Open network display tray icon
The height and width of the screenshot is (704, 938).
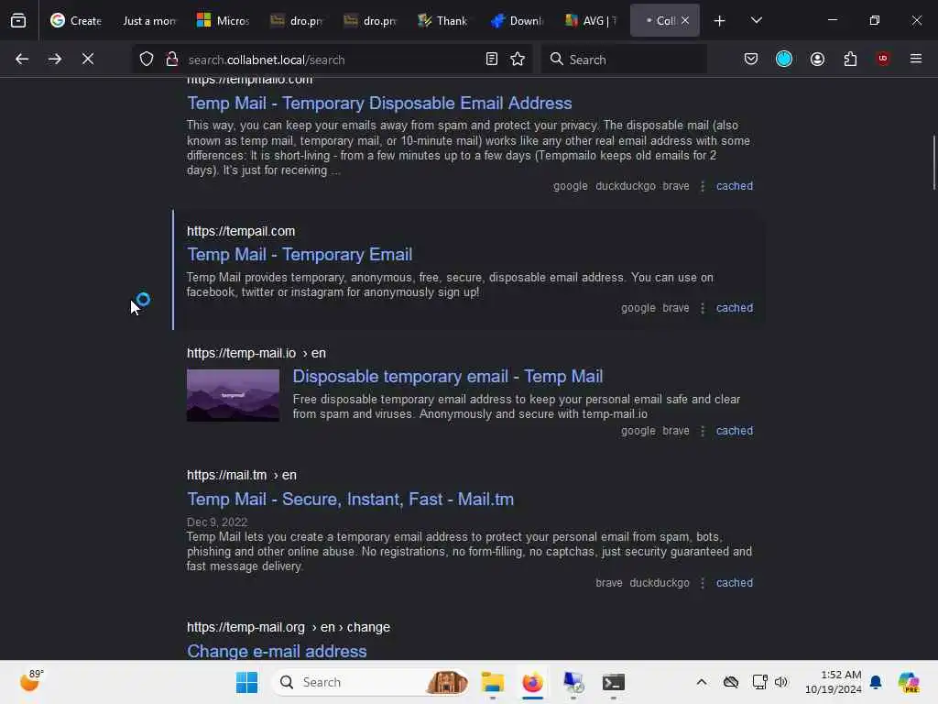click(x=759, y=682)
